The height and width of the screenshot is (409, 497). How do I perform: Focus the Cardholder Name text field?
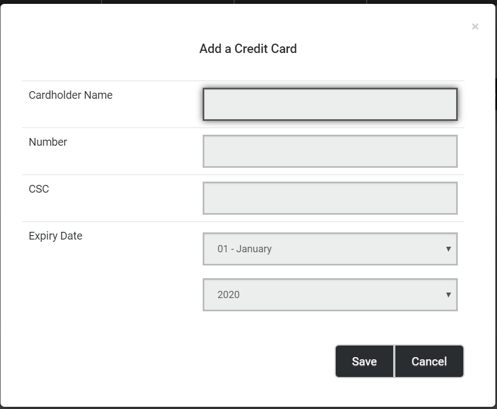330,104
